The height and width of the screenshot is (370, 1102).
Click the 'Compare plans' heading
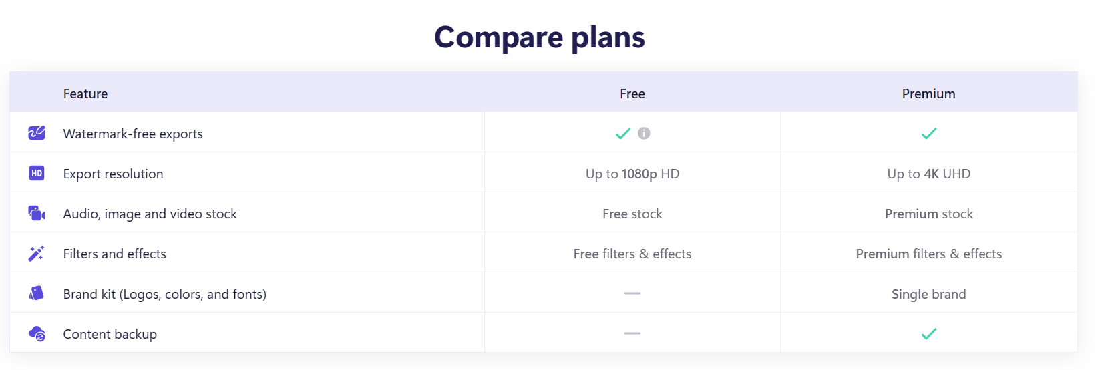540,37
